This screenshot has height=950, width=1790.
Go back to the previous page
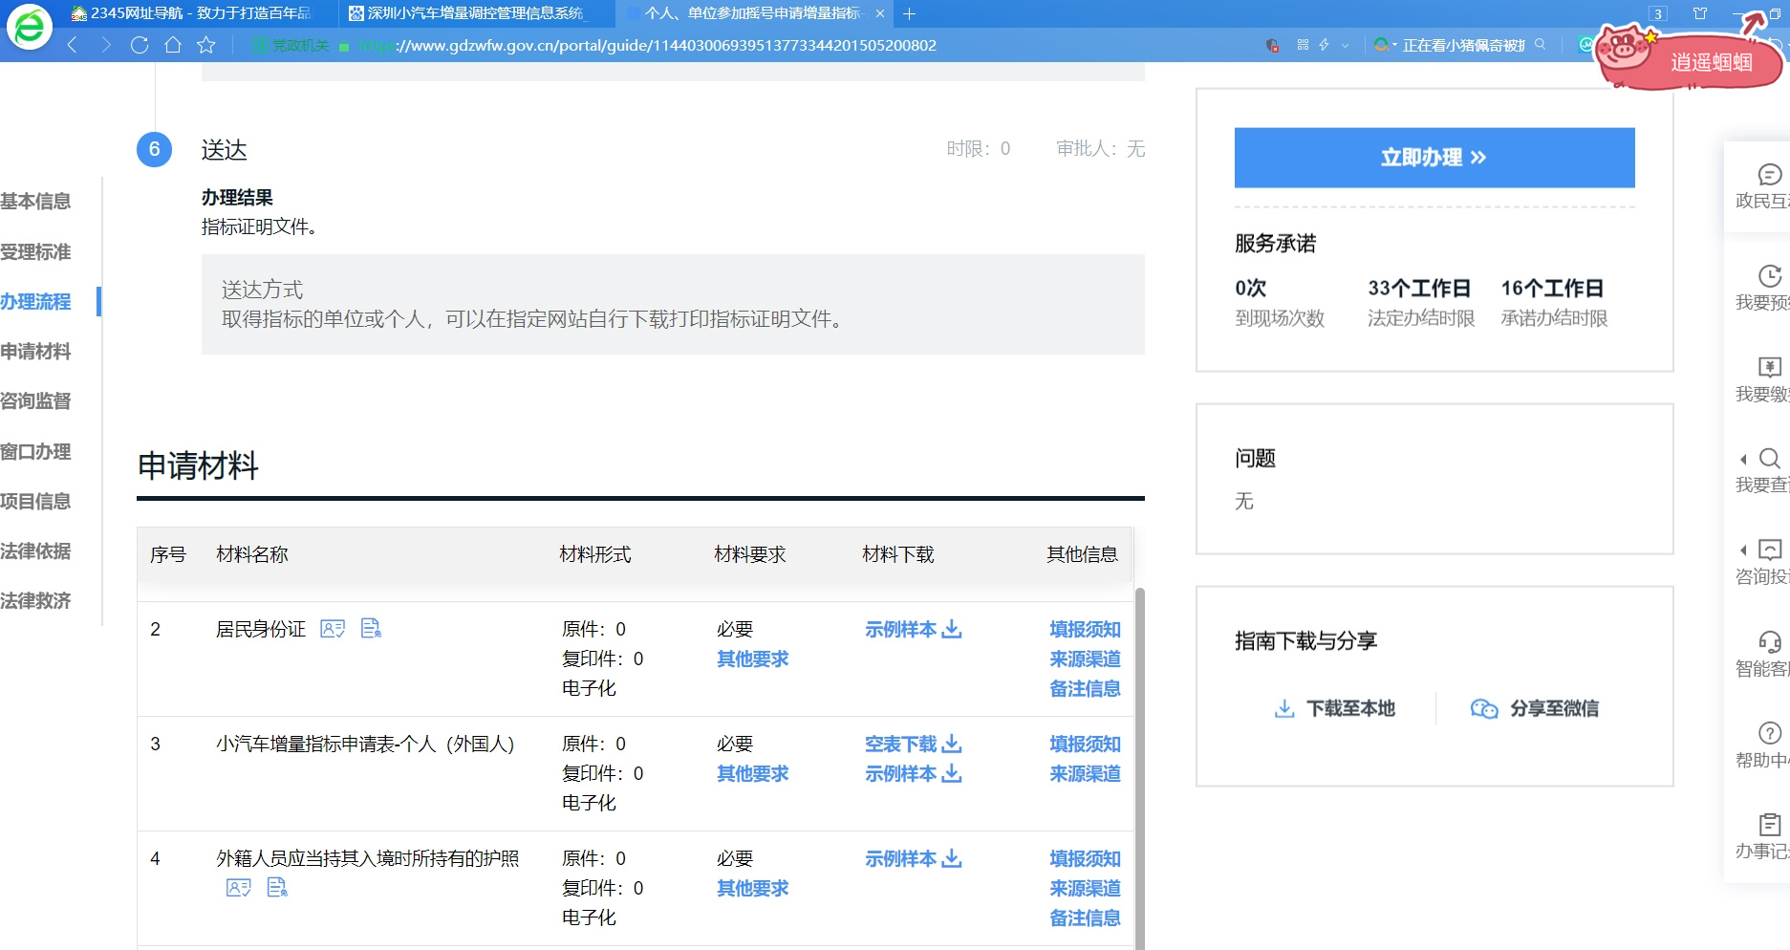click(73, 45)
